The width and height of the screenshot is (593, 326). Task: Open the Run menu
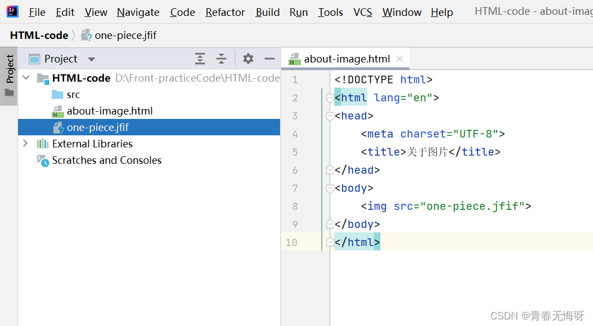[x=299, y=13]
